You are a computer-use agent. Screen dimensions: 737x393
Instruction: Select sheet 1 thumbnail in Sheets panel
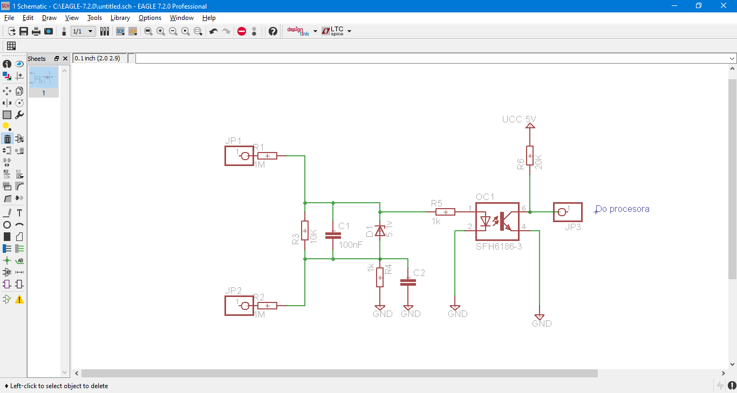pos(44,82)
